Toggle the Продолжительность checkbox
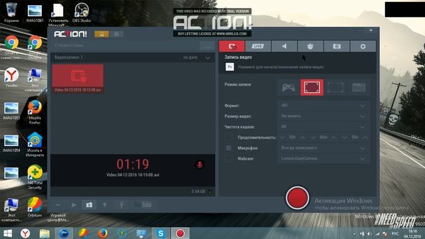 click(228, 137)
